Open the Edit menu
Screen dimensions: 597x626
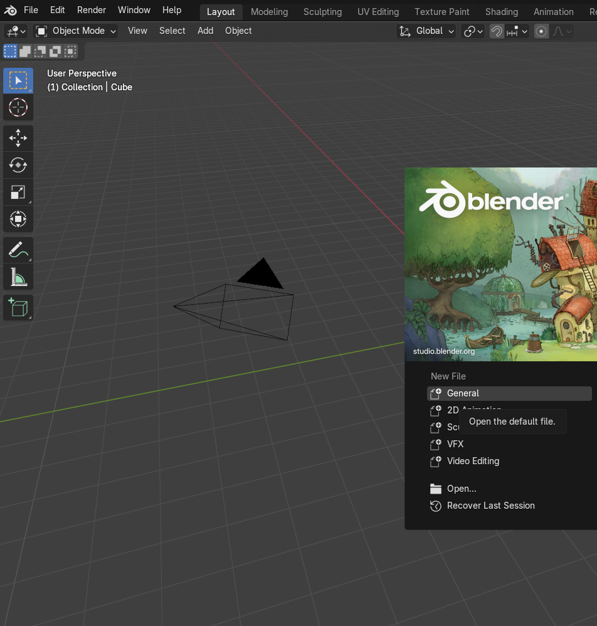58,10
